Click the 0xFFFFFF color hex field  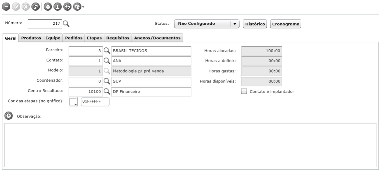coord(95,102)
